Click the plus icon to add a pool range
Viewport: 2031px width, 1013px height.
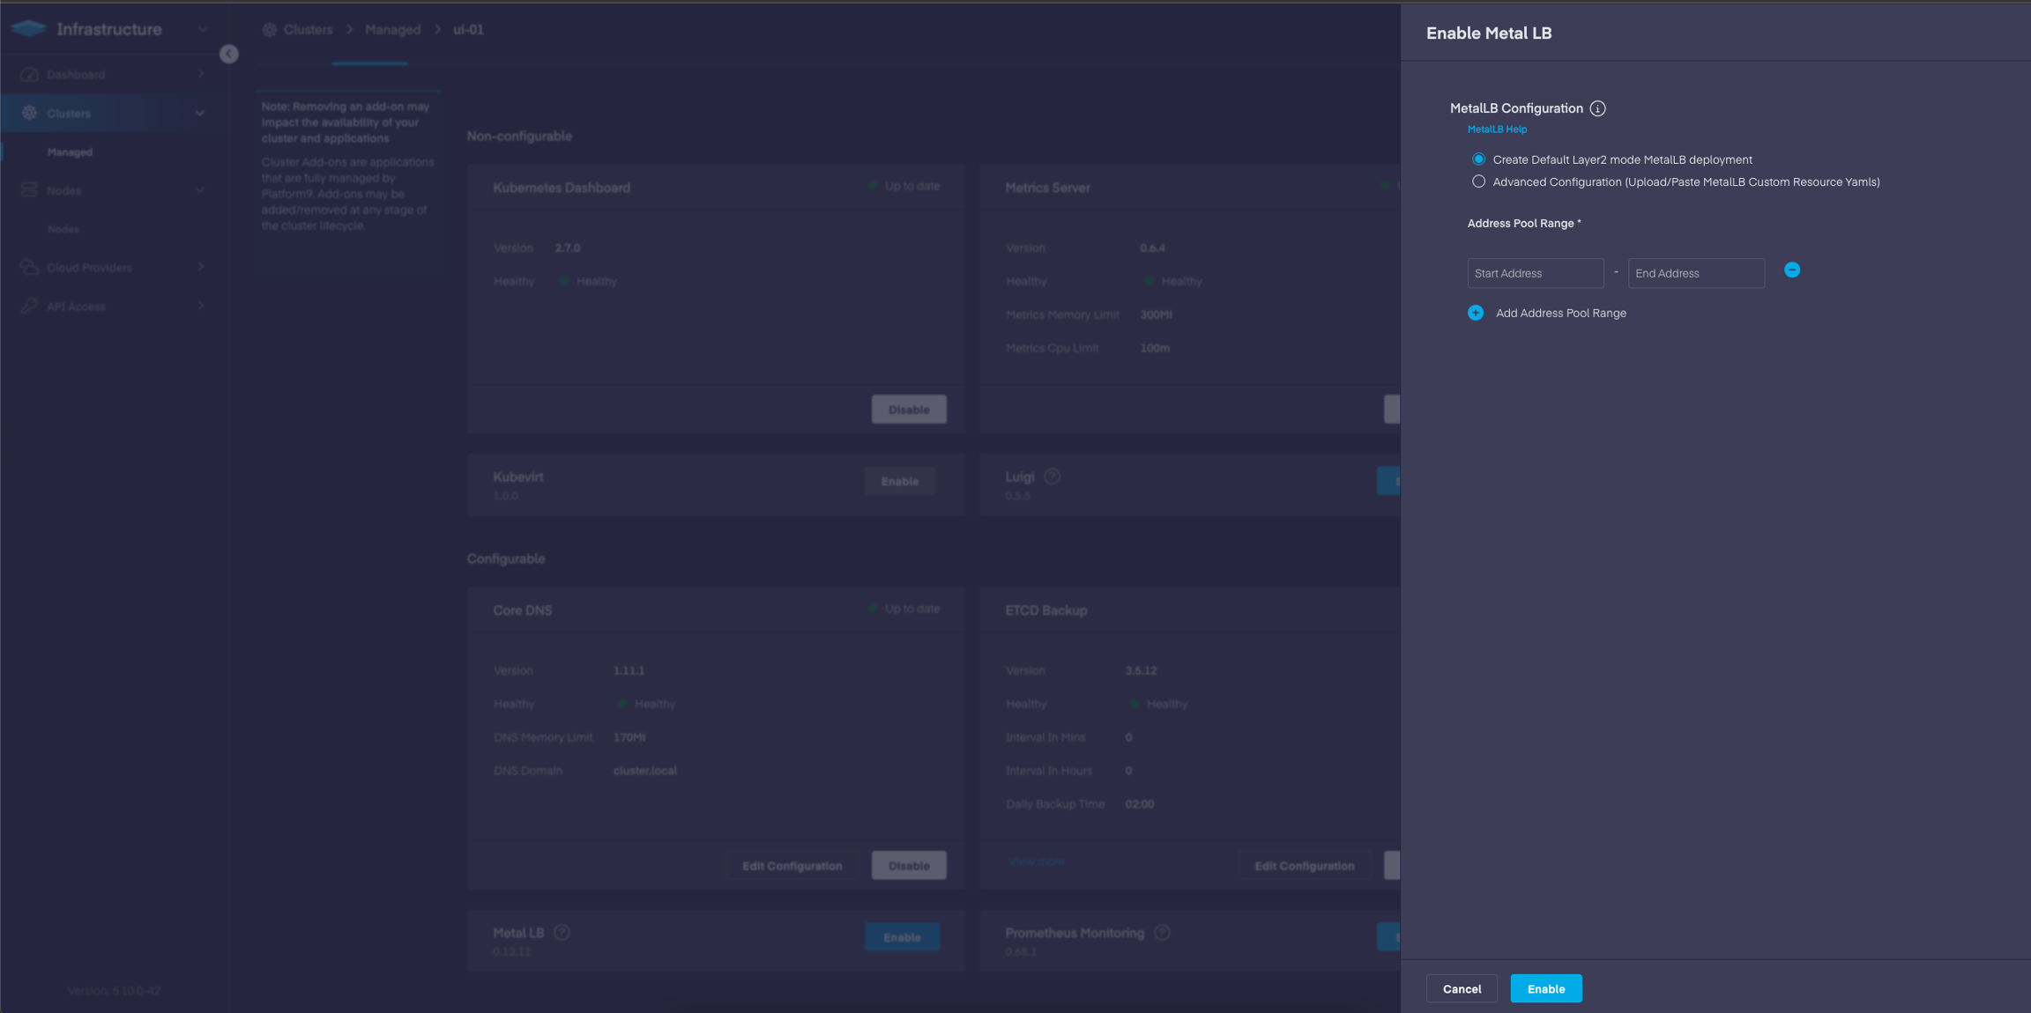pos(1476,313)
